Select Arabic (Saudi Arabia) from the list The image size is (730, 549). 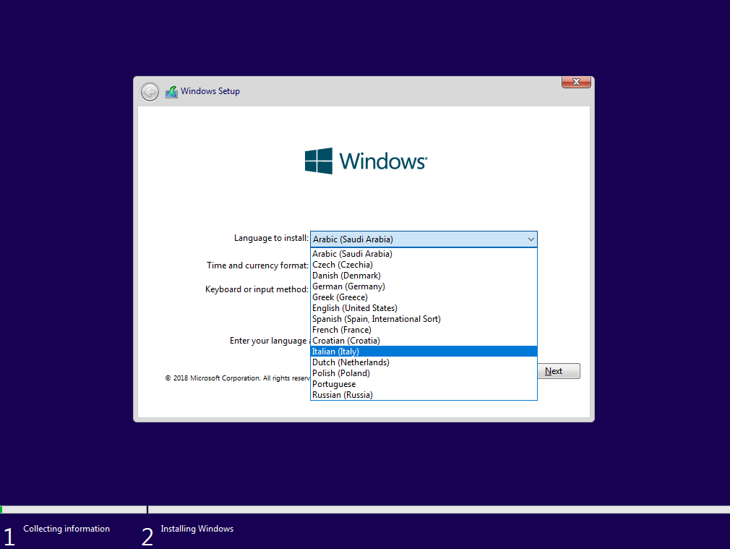coord(424,254)
